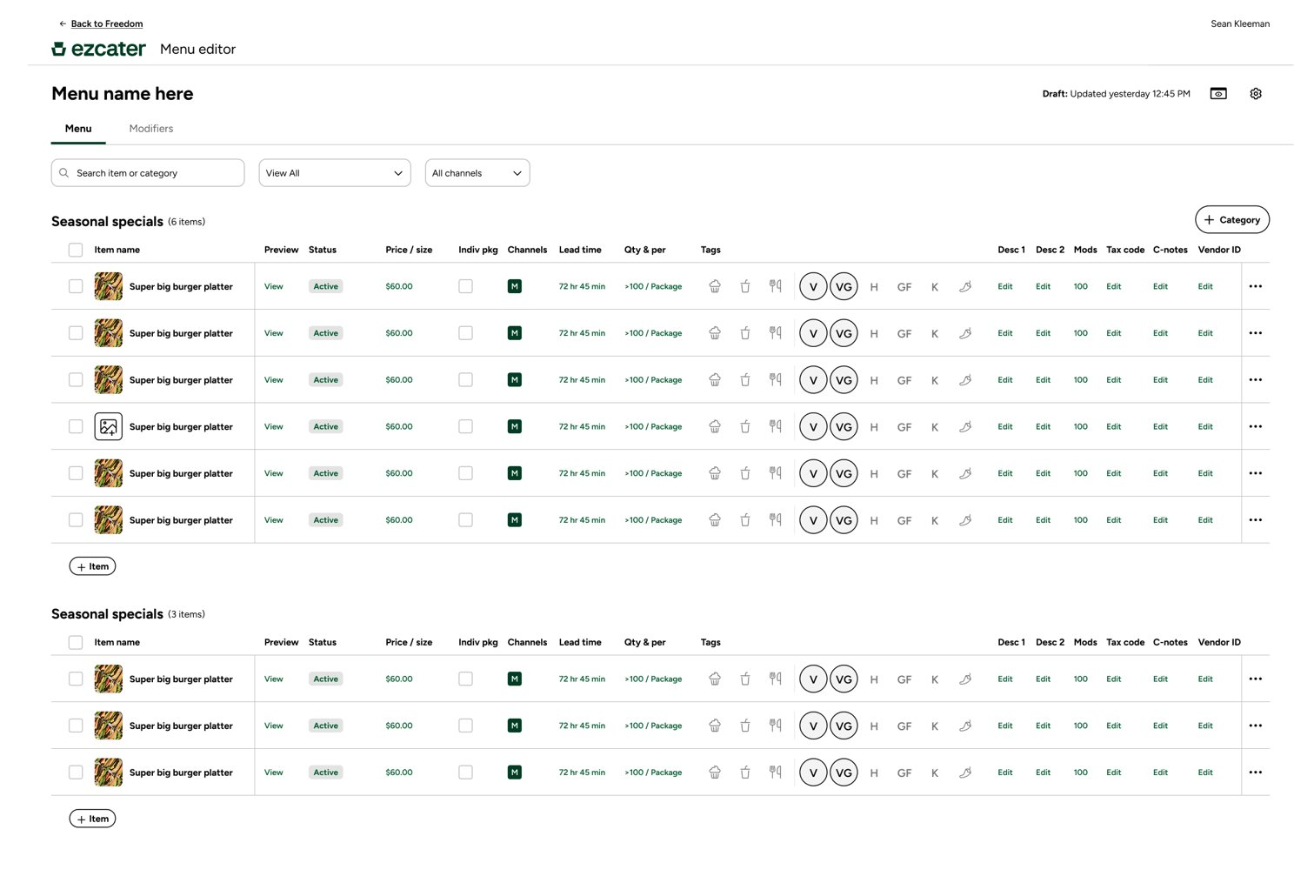Click the M channel badge in the placeholder-image row
Screen dimensions: 1294x883
tap(515, 426)
